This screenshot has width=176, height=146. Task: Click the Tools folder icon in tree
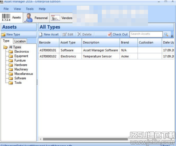(x=11, y=83)
